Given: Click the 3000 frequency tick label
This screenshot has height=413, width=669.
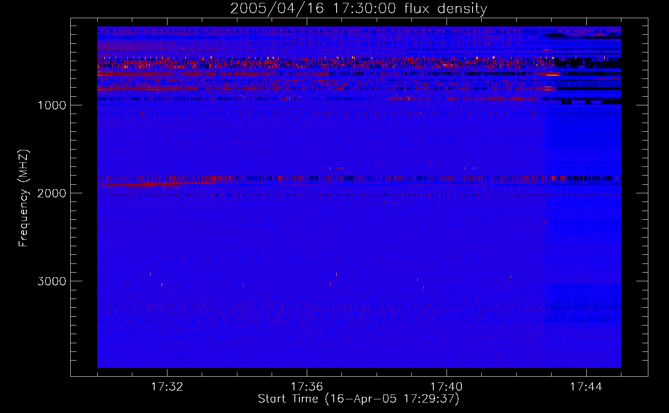Looking at the screenshot, I should 52,281.
